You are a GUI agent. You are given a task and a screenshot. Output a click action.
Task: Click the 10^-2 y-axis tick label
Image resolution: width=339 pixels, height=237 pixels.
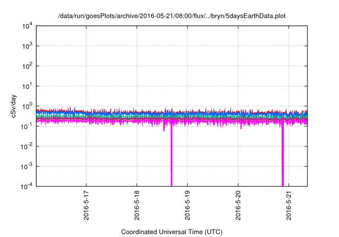tap(27, 147)
